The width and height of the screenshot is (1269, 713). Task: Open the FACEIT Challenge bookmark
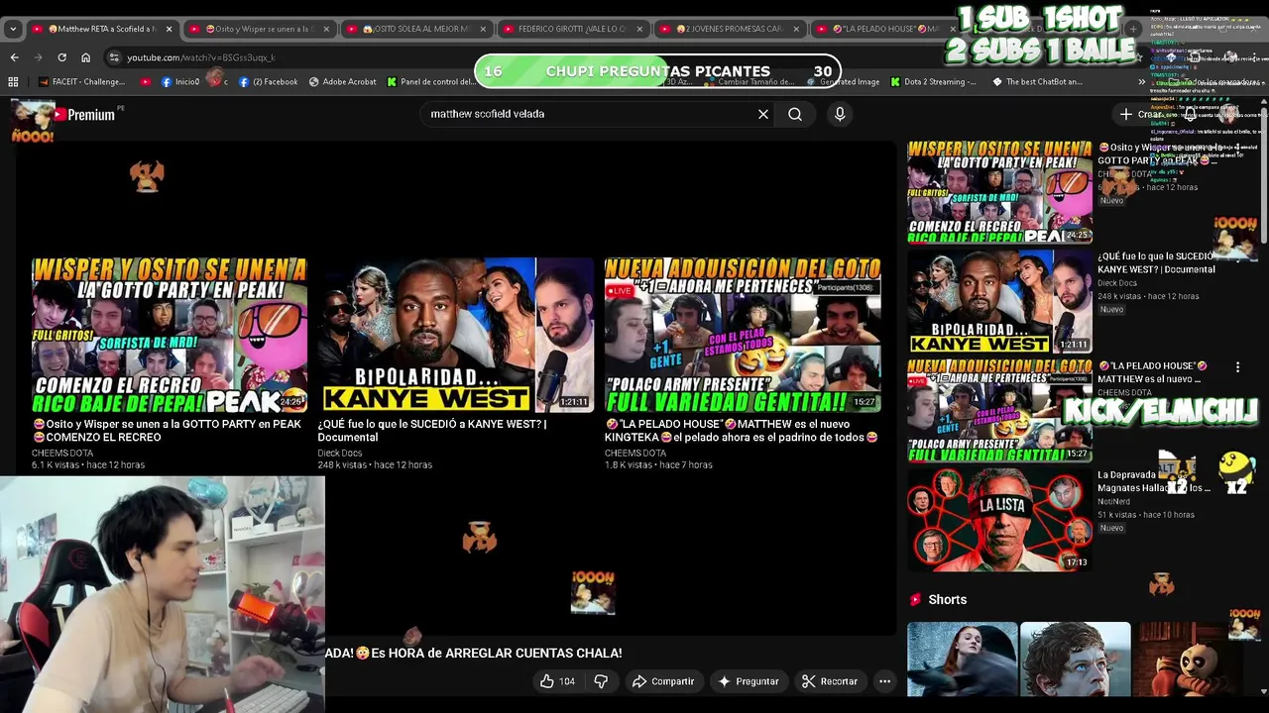[x=81, y=82]
